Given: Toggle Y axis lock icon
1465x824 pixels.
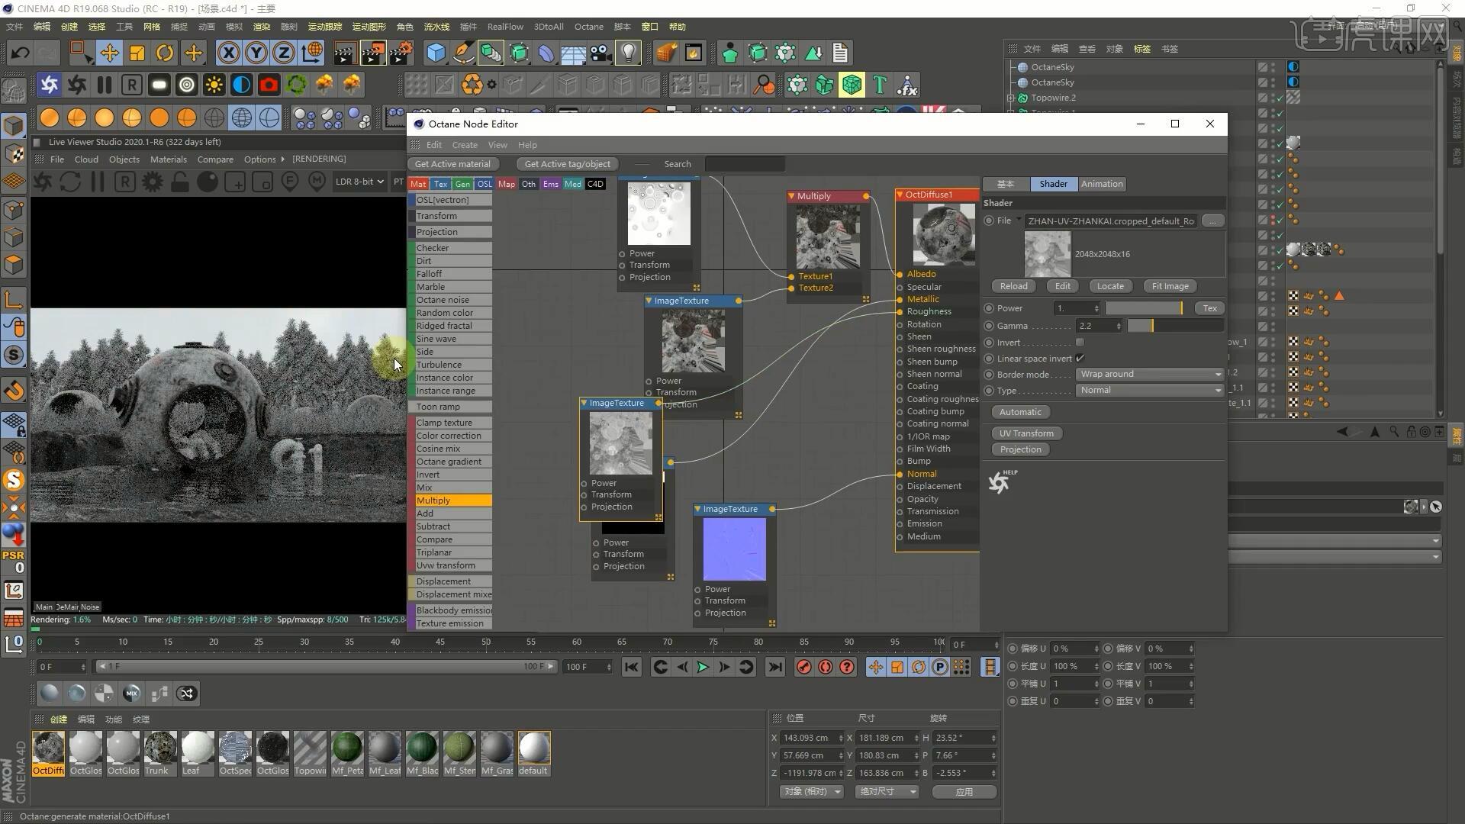Looking at the screenshot, I should 256,53.
